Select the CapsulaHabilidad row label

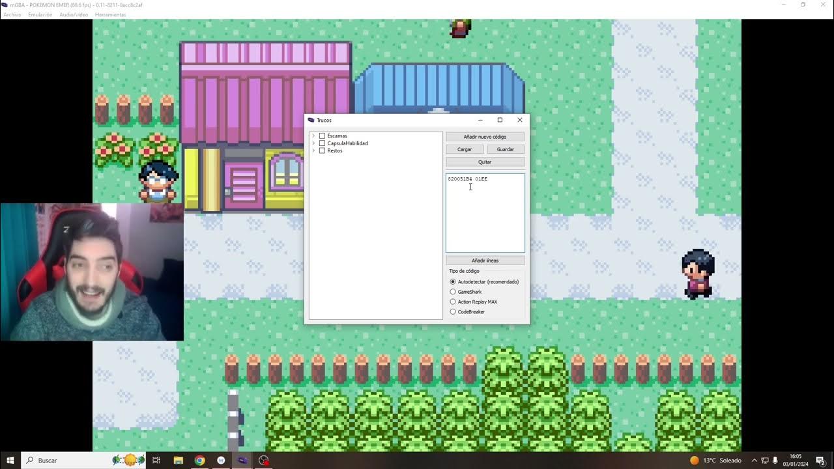pyautogui.click(x=347, y=143)
